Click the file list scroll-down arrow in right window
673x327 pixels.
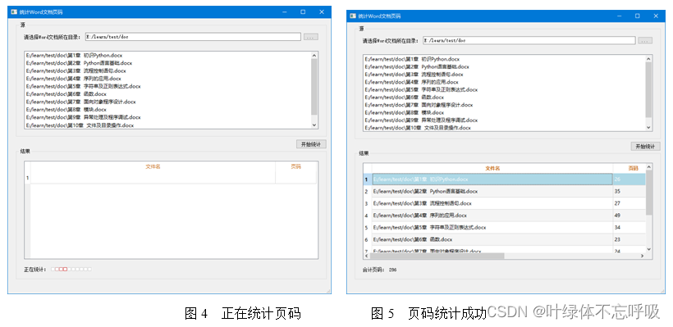point(648,127)
